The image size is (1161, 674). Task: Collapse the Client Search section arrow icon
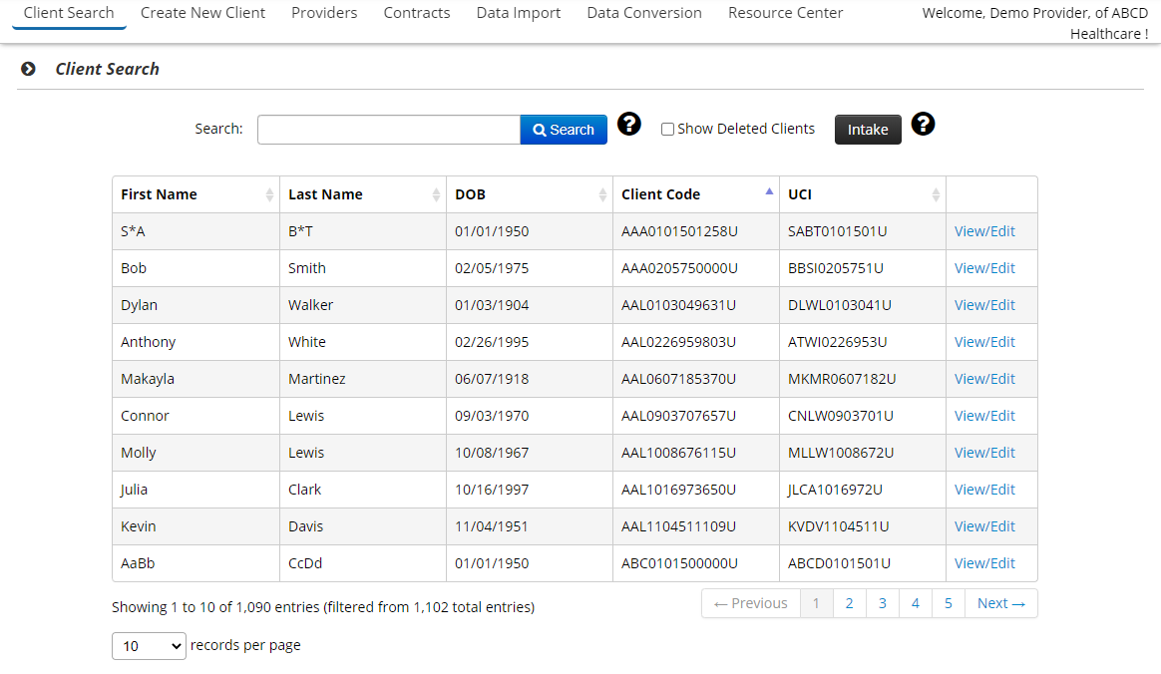pyautogui.click(x=29, y=69)
